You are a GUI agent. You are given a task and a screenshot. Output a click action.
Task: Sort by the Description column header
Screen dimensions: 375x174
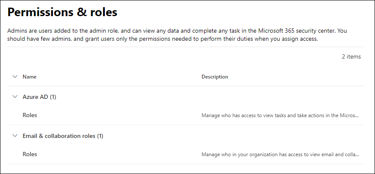coord(215,77)
